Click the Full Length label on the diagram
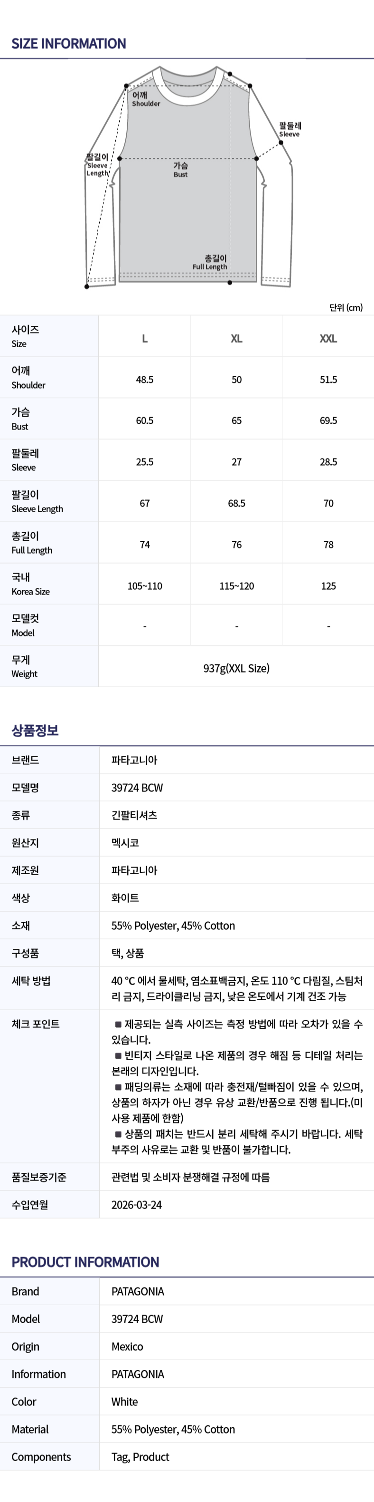Image resolution: width=374 pixels, height=1502 pixels. 211,263
